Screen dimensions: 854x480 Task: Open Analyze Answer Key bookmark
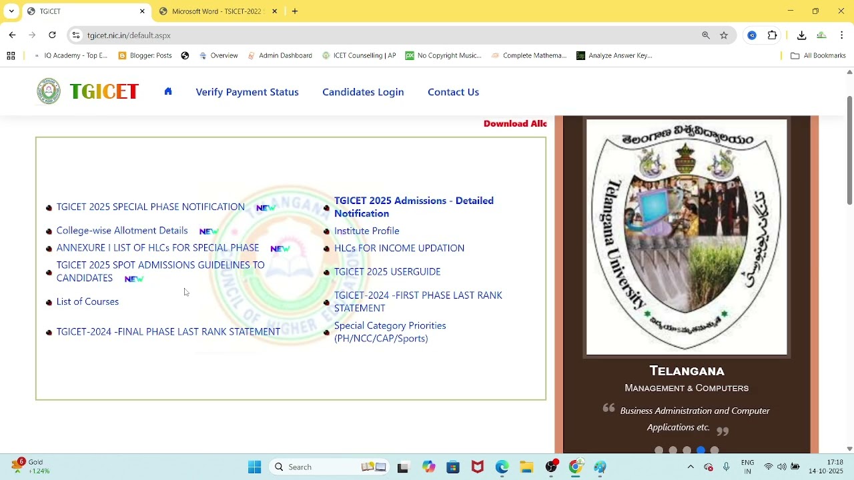[614, 55]
